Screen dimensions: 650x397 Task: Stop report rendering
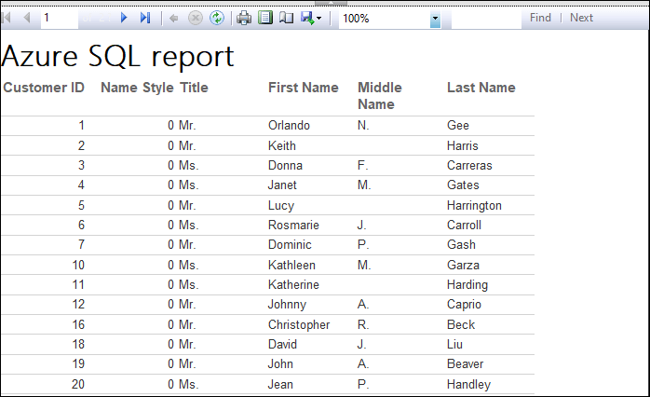click(x=196, y=19)
